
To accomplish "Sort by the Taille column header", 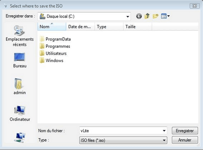I will coord(138,27).
